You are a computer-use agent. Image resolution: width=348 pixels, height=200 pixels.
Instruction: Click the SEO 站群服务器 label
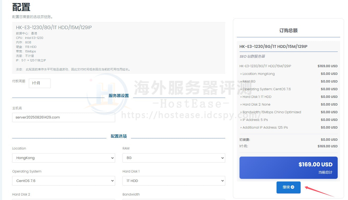point(252,56)
